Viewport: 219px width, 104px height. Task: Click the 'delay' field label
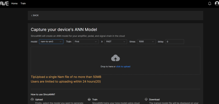pyautogui.click(x=161, y=41)
